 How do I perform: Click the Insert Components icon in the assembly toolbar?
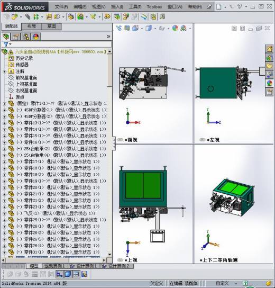point(15,17)
